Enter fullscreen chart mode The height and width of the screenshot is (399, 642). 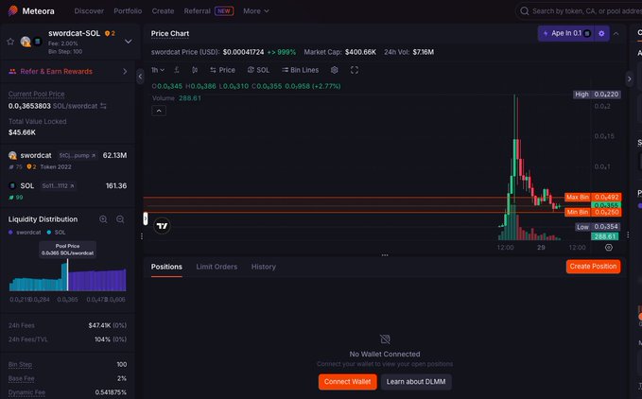pyautogui.click(x=355, y=70)
